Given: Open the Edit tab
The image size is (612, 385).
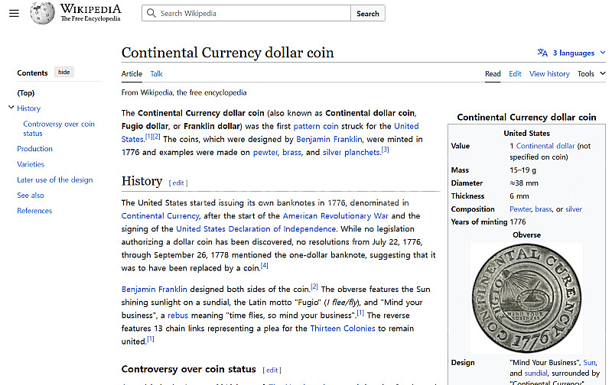Looking at the screenshot, I should click(x=515, y=73).
